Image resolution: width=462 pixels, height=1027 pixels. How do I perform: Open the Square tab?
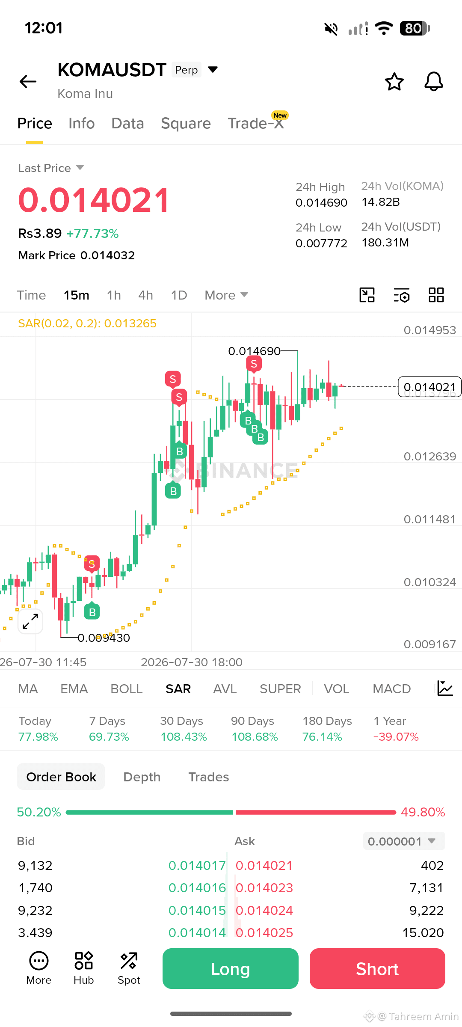(x=186, y=123)
